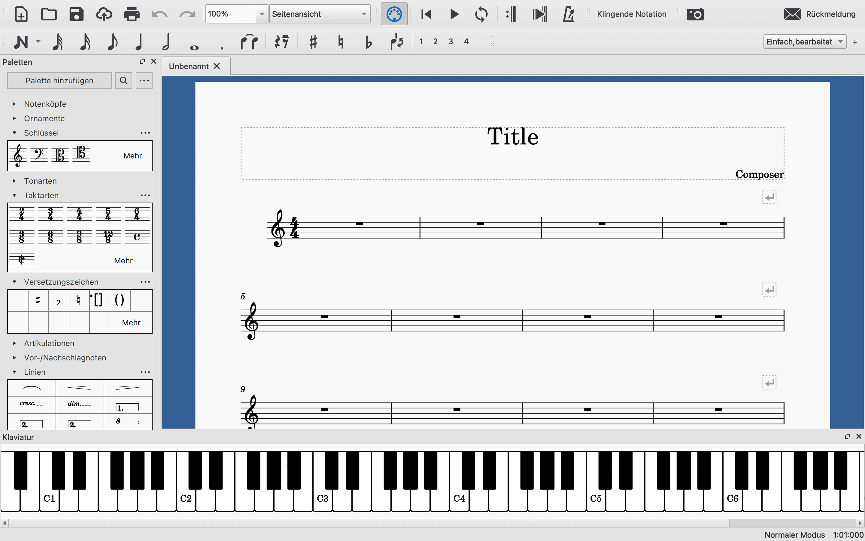Flip note stem direction
This screenshot has width=865, height=541.
[x=397, y=42]
